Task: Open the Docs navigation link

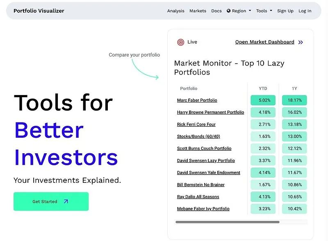Action: 216,11
